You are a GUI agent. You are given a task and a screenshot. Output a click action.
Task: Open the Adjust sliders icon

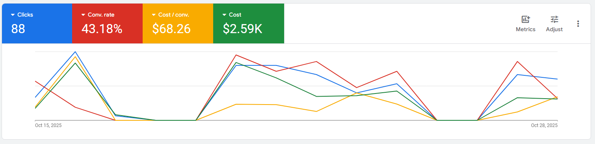554,19
